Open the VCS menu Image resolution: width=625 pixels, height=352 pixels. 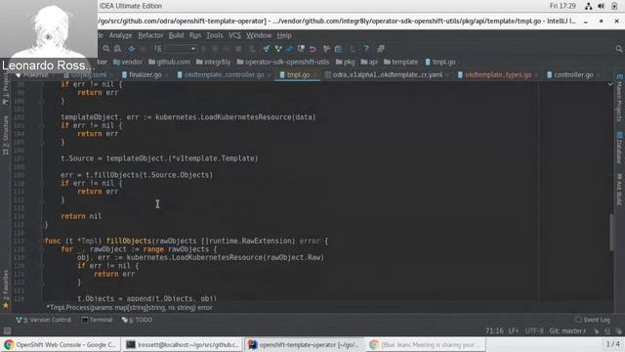(234, 35)
